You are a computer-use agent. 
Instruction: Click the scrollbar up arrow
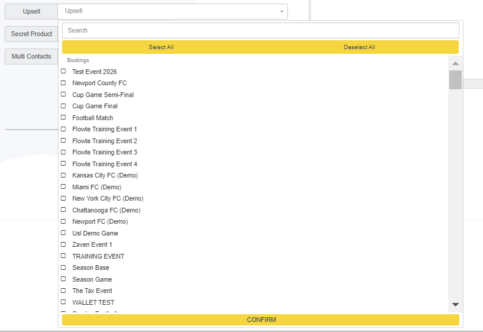tap(455, 63)
